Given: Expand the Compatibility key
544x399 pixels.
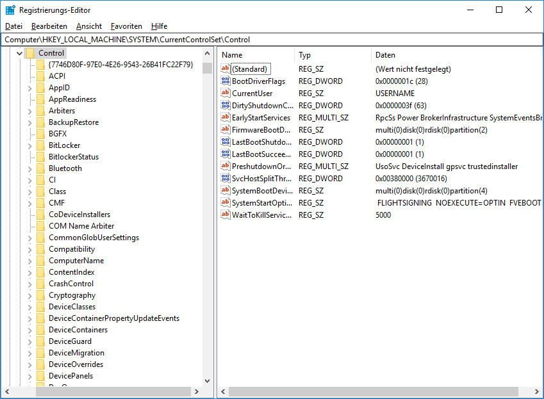Looking at the screenshot, I should [30, 250].
